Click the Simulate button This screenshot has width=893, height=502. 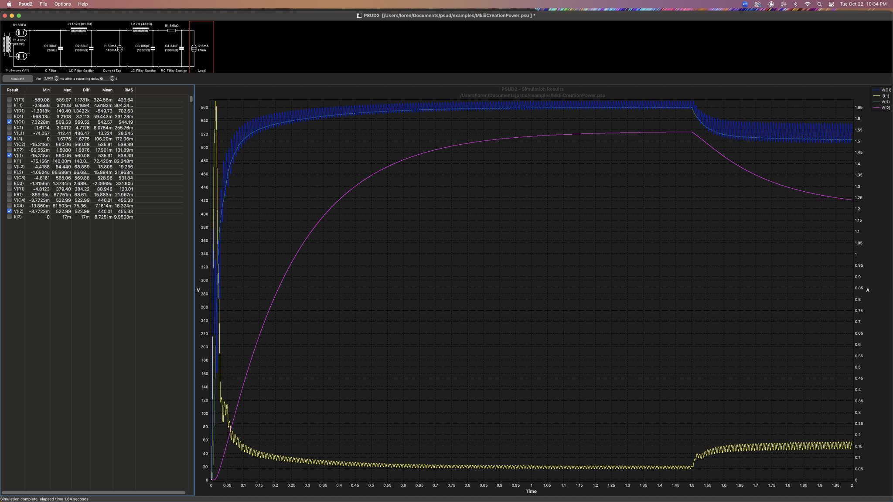pyautogui.click(x=17, y=79)
